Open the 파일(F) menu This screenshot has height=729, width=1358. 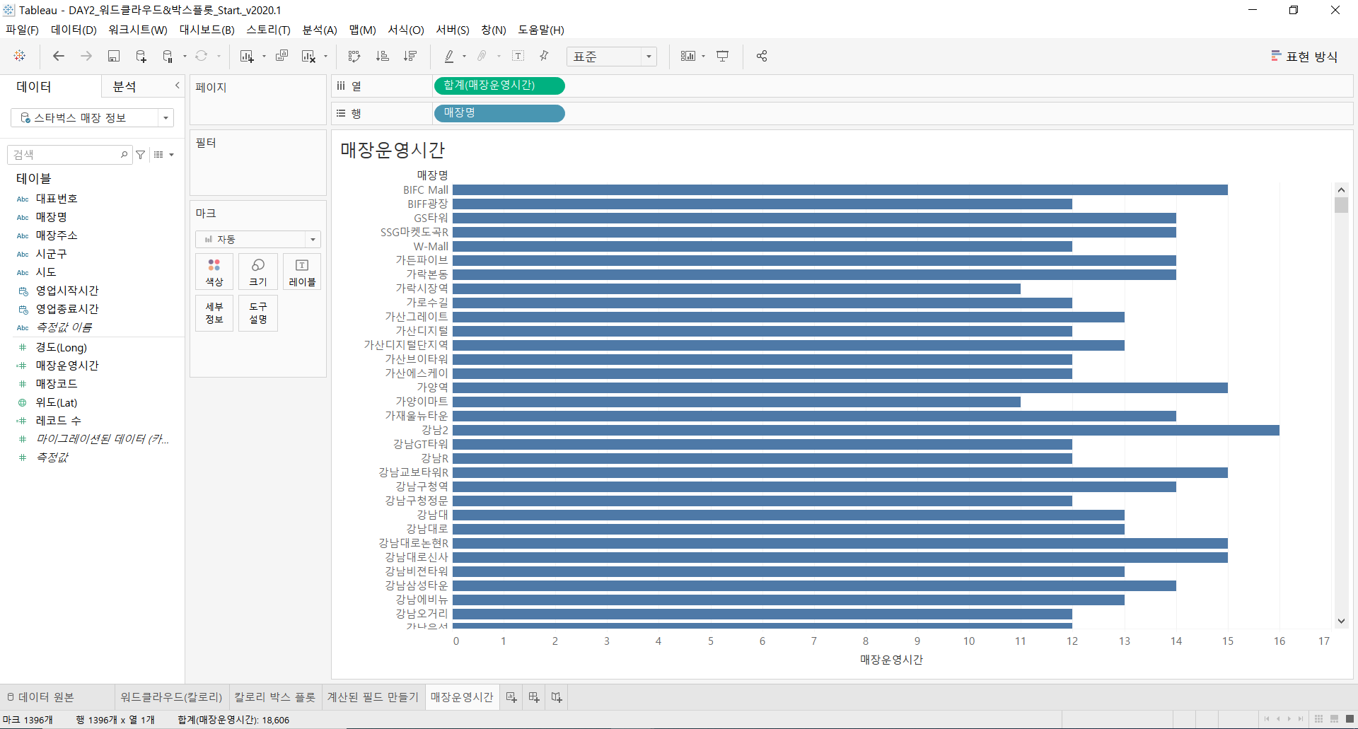click(22, 30)
